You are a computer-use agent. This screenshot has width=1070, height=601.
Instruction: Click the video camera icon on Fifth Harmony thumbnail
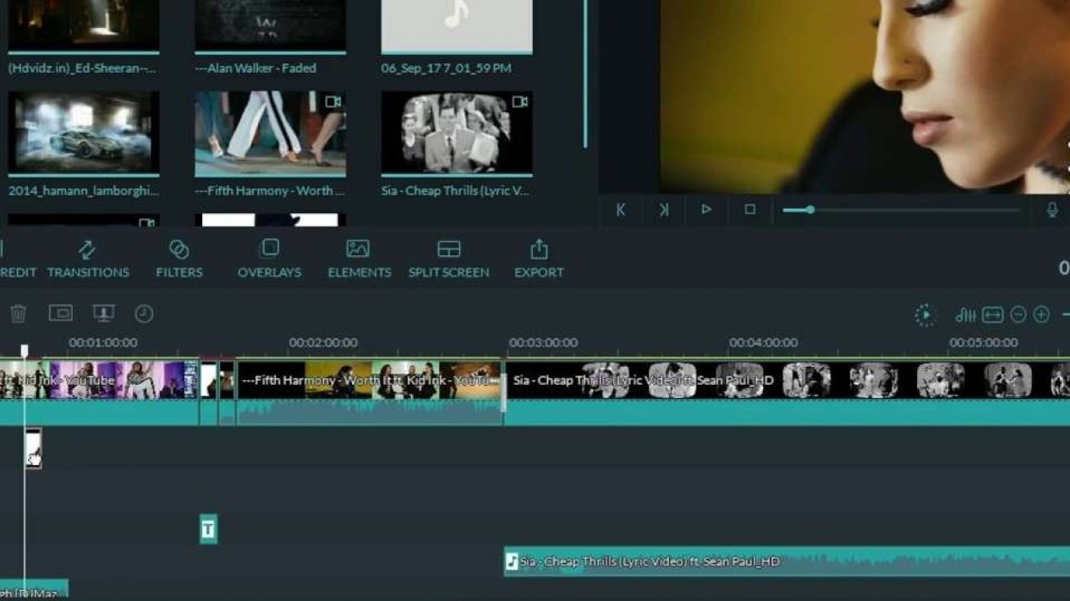coord(333,101)
